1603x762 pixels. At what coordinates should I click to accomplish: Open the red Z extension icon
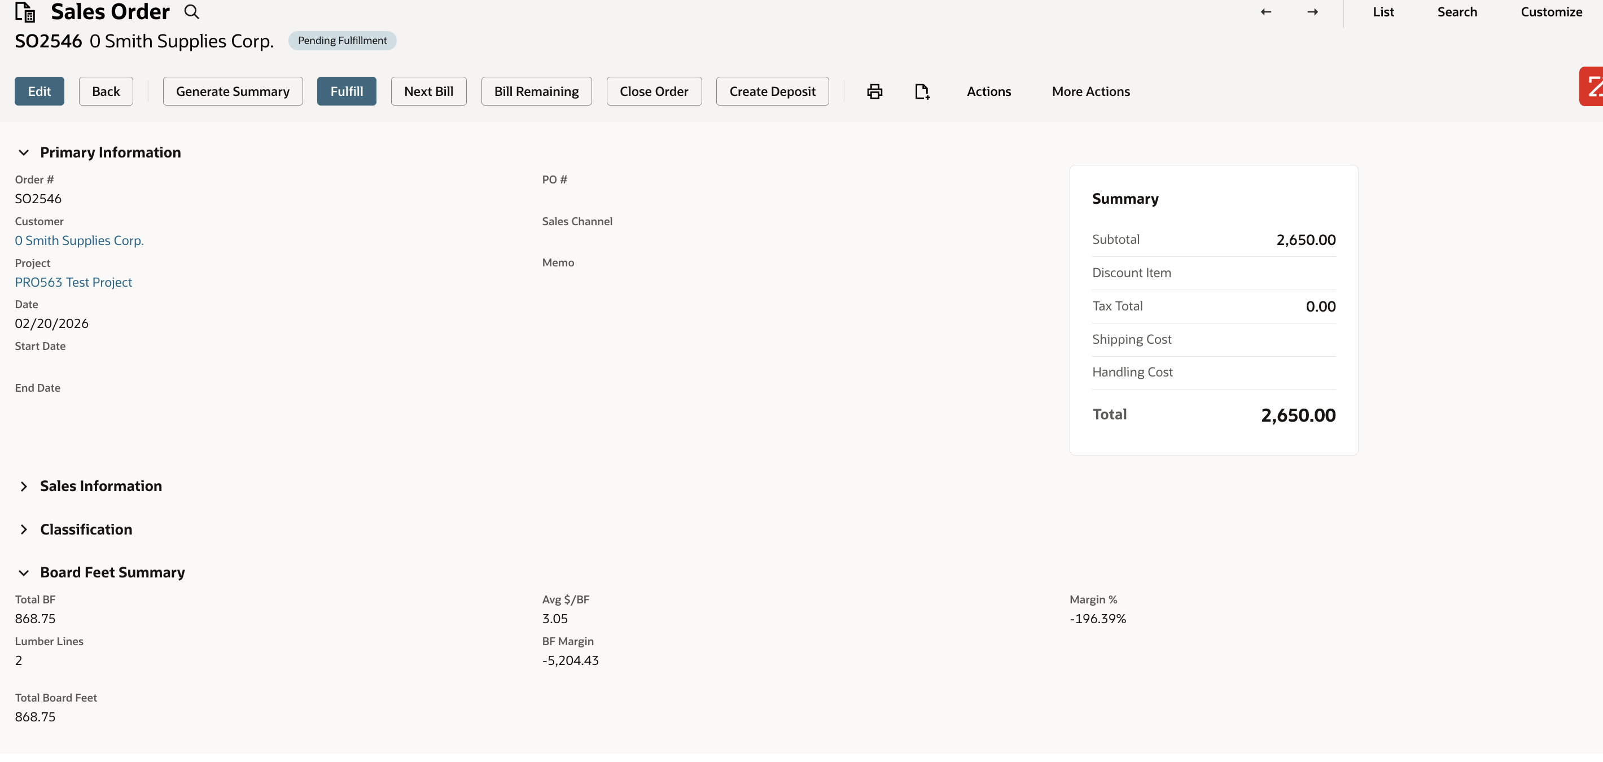point(1593,86)
